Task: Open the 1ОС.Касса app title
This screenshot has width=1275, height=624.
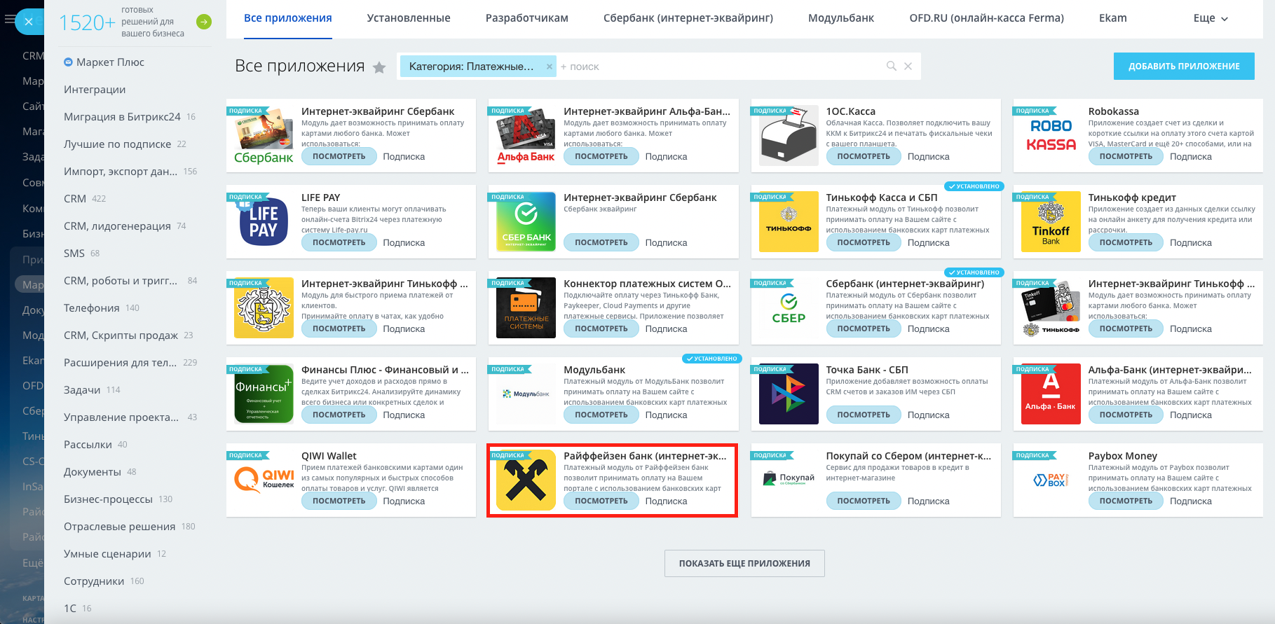Action: pyautogui.click(x=850, y=111)
